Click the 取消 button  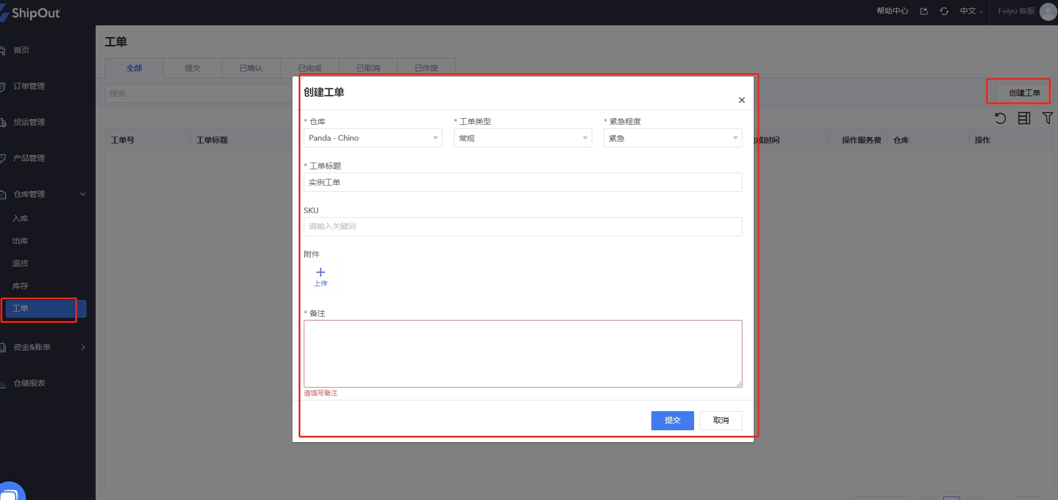point(721,420)
